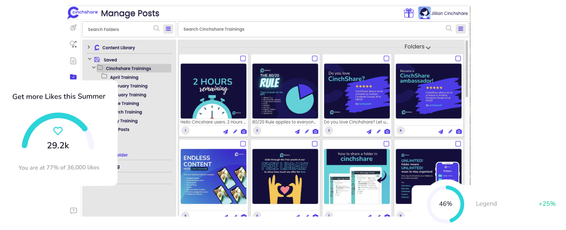Tick checkbox on Do you love CinchShare post
This screenshot has height=230, width=566.
click(386, 58)
